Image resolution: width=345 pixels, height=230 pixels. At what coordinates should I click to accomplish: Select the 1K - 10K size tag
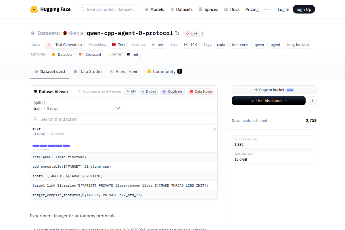pos(190,45)
